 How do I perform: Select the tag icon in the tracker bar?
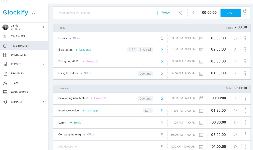click(x=181, y=12)
